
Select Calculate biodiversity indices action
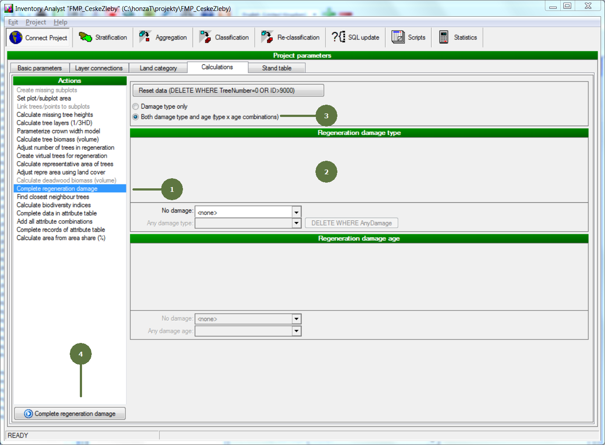pos(54,205)
